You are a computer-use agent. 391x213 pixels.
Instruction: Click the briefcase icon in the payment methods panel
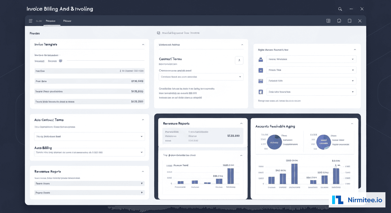[x=261, y=59]
